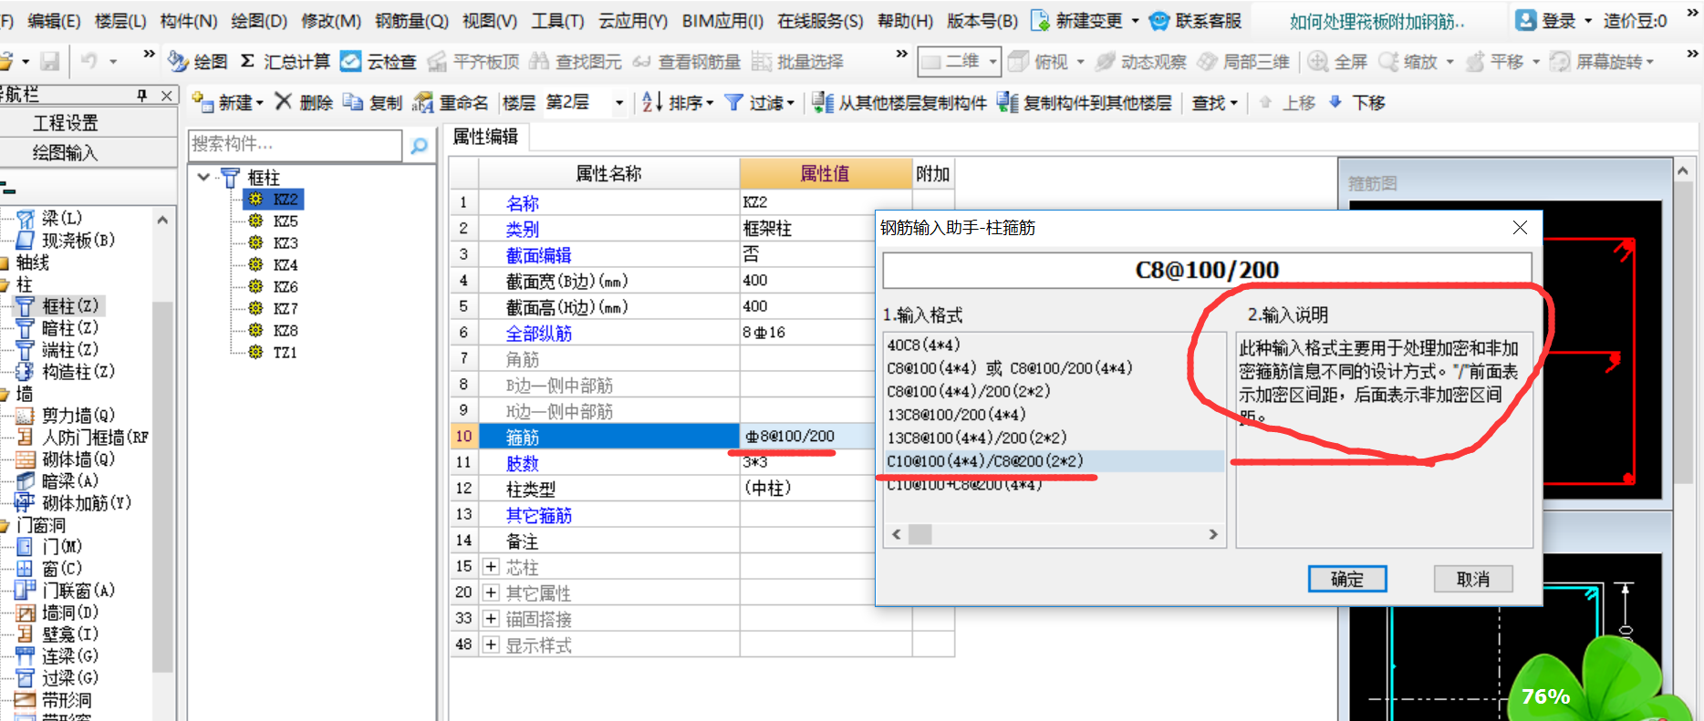Click 新建 new component icon

pyautogui.click(x=202, y=102)
